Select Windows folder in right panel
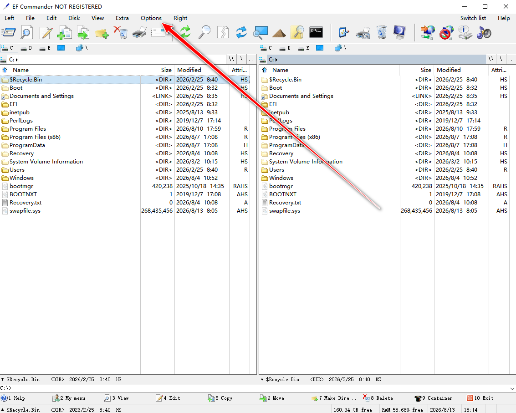 (x=281, y=178)
